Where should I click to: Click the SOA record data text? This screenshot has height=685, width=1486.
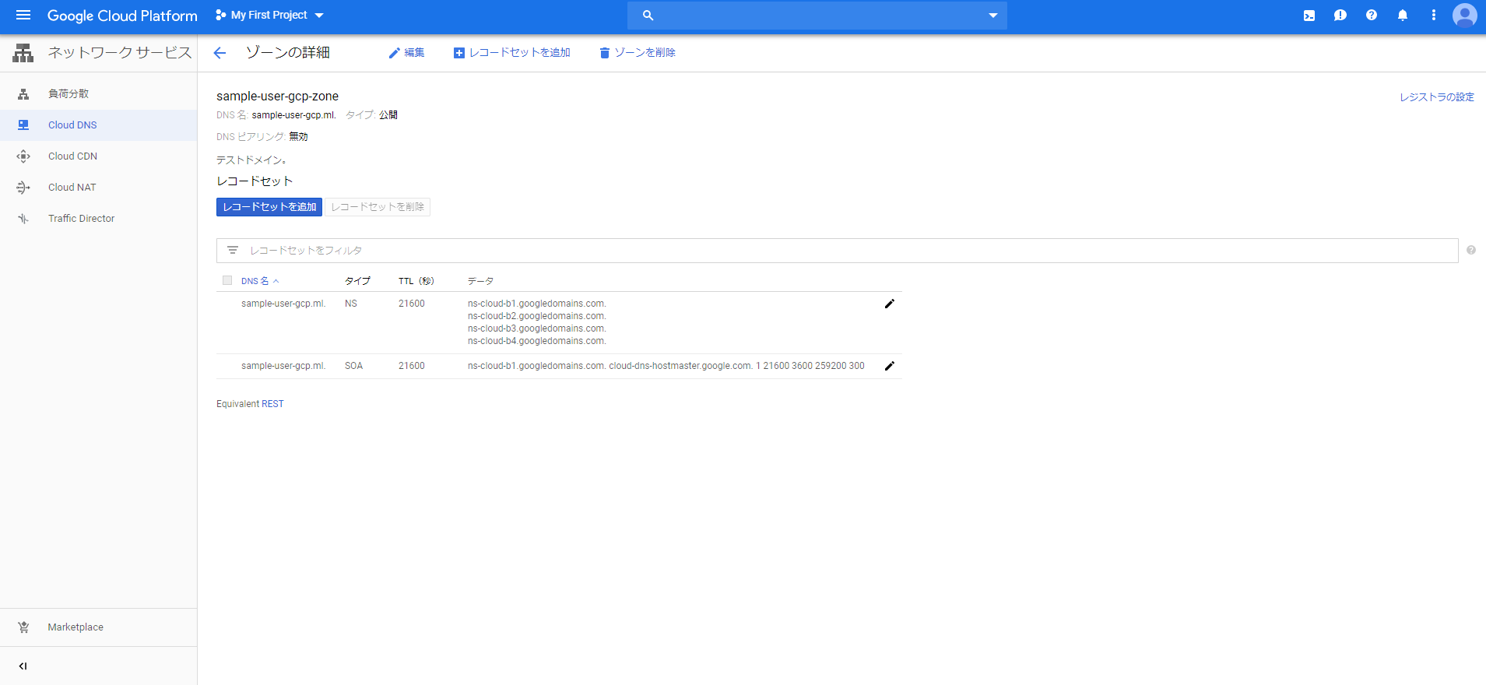coord(666,366)
